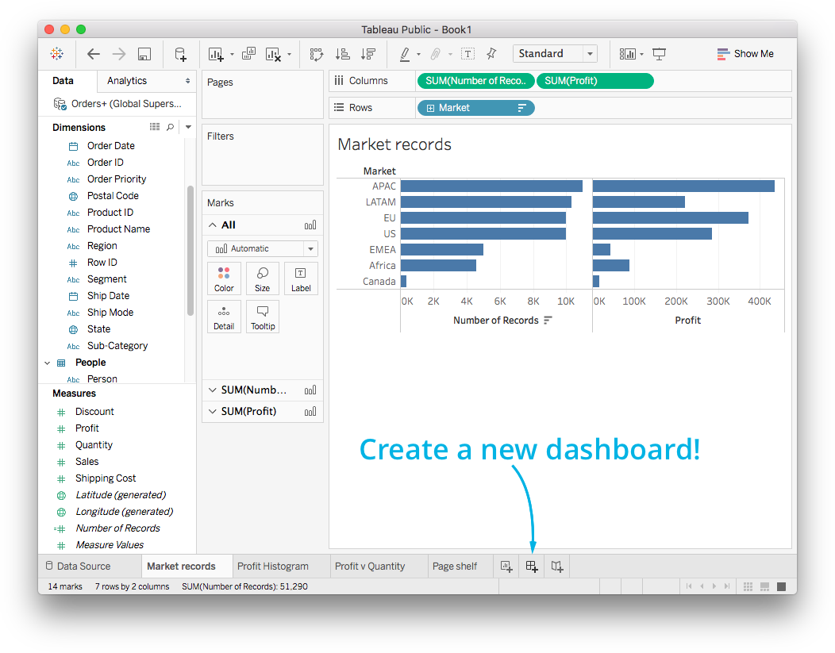Select the Sales measure field
This screenshot has height=653, width=835.
point(87,462)
